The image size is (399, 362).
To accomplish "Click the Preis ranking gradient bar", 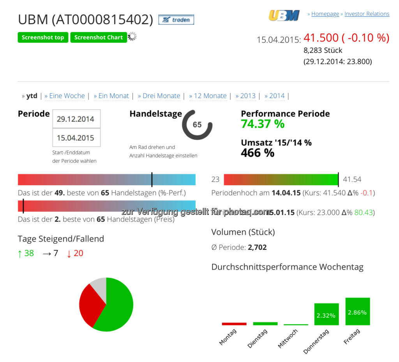I will [x=107, y=206].
